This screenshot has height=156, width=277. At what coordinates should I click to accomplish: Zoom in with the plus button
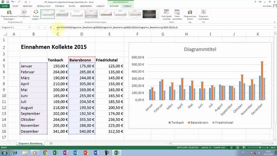click(267, 147)
